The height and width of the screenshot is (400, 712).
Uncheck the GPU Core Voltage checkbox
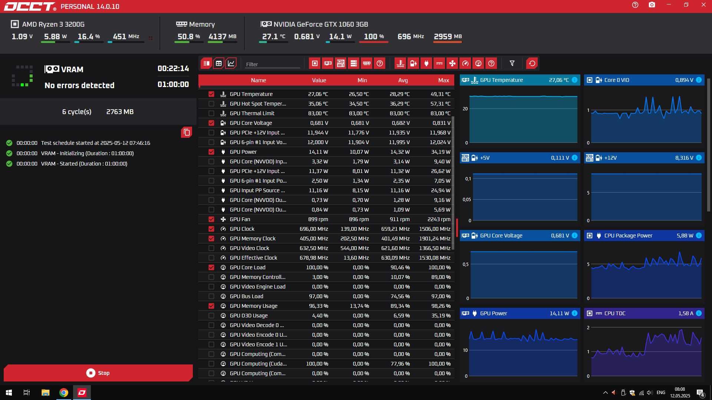click(211, 123)
